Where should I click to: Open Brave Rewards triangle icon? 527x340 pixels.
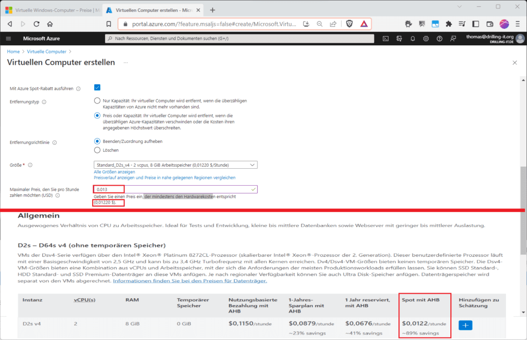(x=364, y=24)
